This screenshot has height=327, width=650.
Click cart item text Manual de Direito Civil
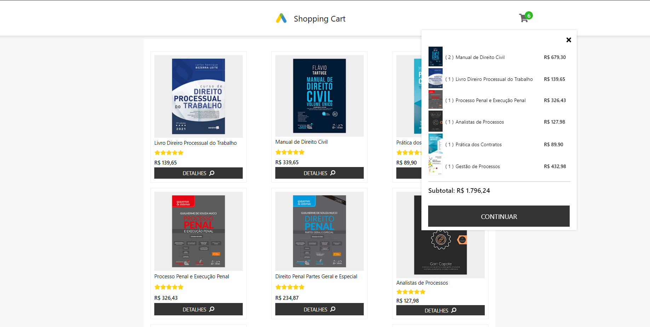[480, 57]
